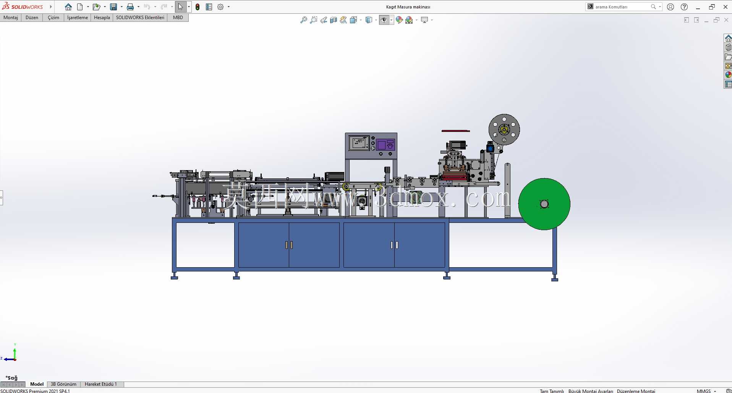Click the search magnifier icon
The image size is (732, 393).
(x=653, y=7)
